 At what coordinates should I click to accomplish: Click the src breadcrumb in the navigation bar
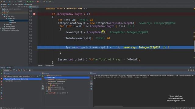pos(9,4)
